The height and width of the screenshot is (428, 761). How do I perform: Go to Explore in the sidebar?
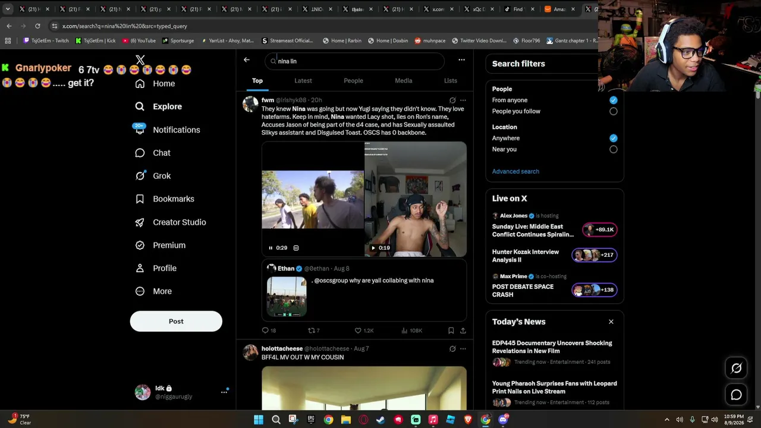[159, 106]
